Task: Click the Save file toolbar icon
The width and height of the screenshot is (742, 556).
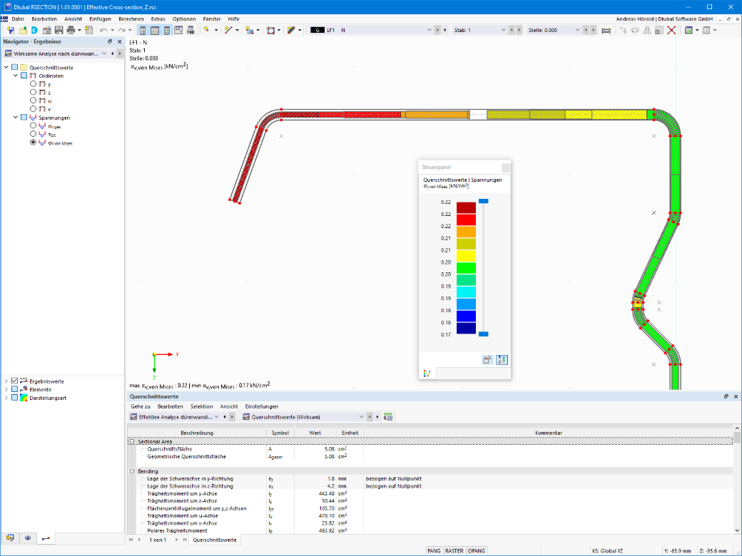Action: tap(59, 30)
